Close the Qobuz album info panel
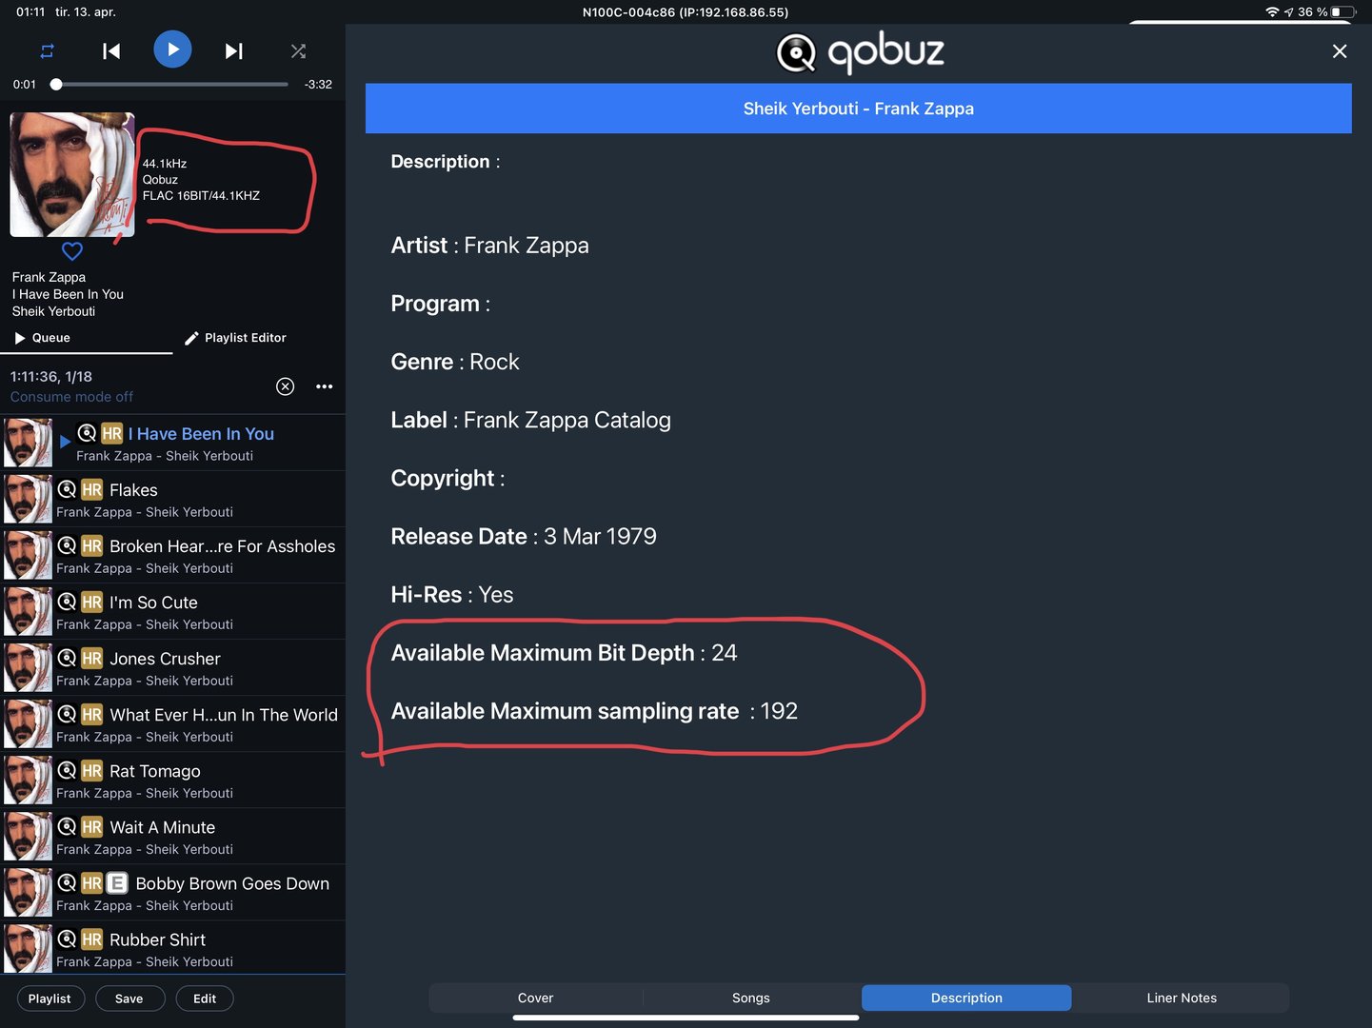The image size is (1372, 1028). point(1340,51)
